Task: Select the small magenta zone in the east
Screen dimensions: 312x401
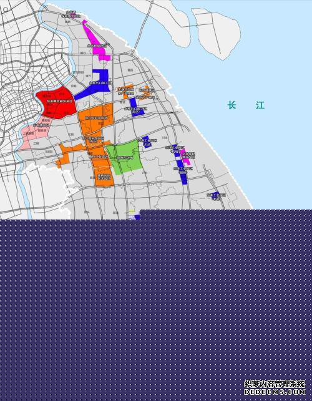Action: coord(185,157)
